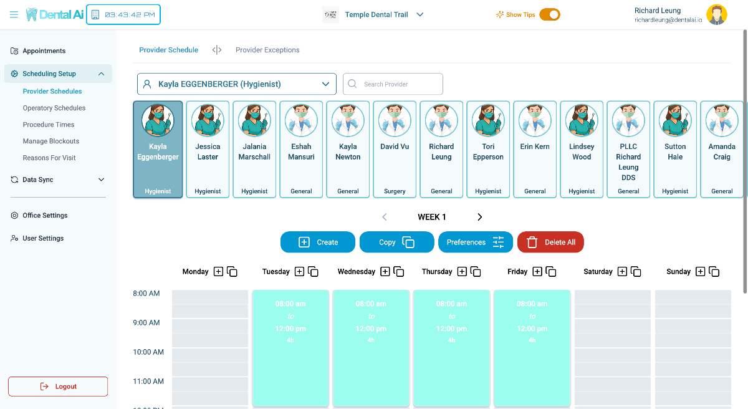Click the copy icon next to Sunday
Viewport: 748px width, 409px height.
pyautogui.click(x=714, y=272)
